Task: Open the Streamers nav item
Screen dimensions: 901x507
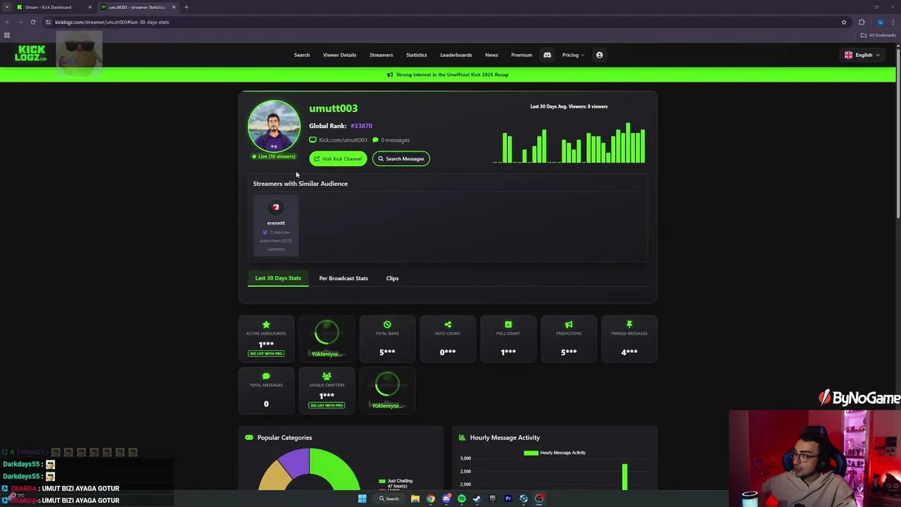Action: tap(381, 55)
